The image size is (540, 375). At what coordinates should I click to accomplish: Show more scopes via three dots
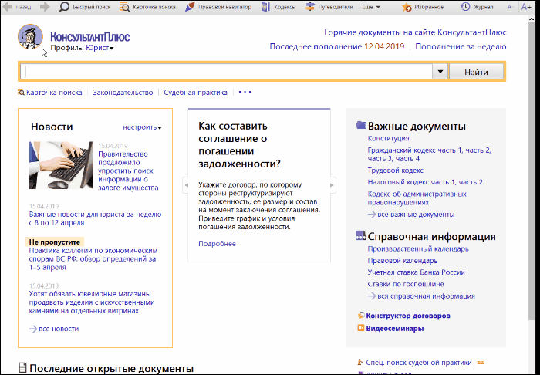[x=245, y=92]
